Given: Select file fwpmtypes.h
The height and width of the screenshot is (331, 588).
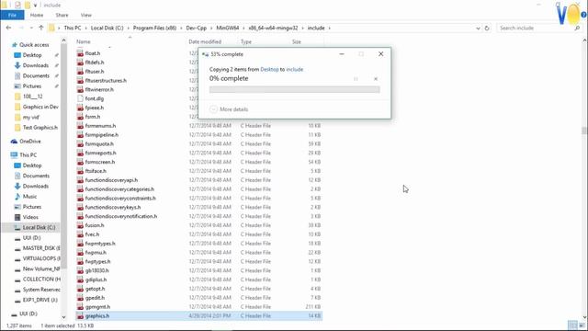Looking at the screenshot, I should click(x=100, y=244).
